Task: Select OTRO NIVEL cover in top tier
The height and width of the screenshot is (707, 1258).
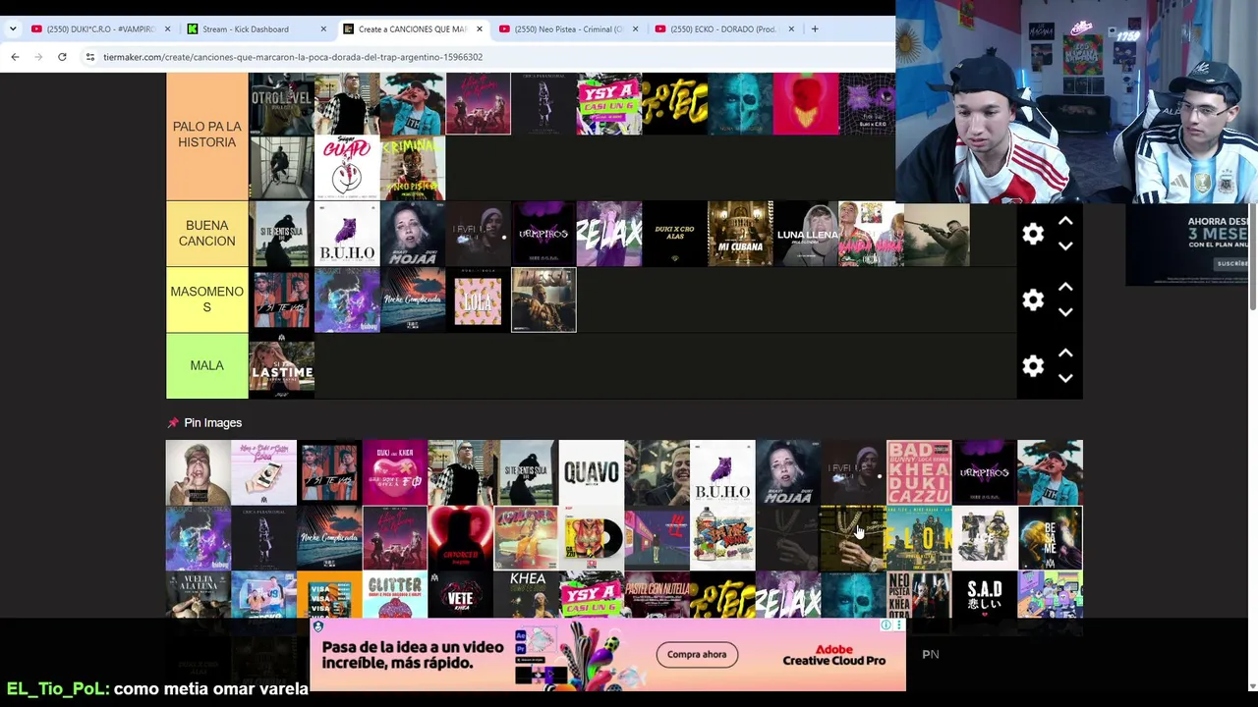Action: [x=282, y=102]
